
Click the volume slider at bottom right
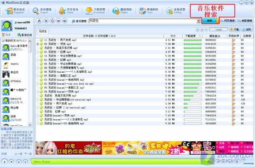click(x=249, y=163)
